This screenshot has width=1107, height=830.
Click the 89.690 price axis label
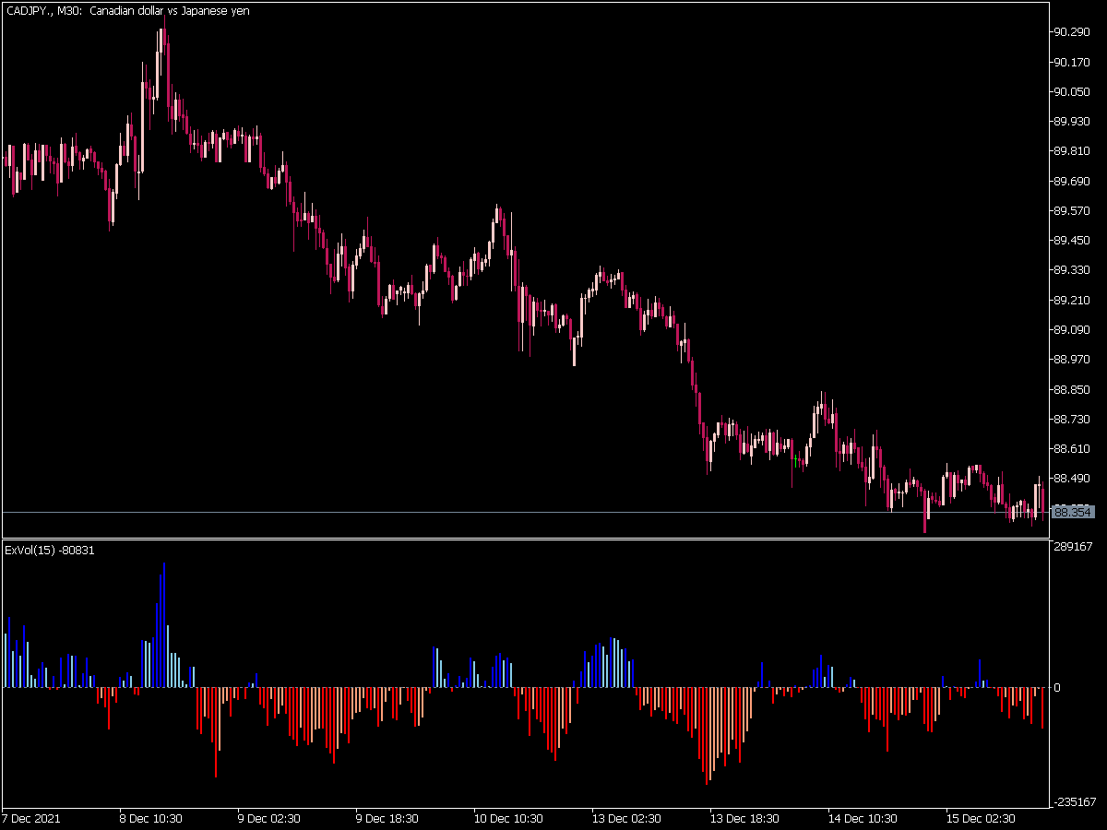click(1072, 181)
